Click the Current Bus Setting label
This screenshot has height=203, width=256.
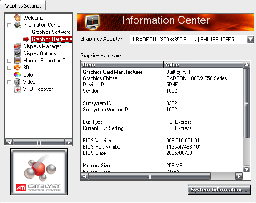(103, 128)
